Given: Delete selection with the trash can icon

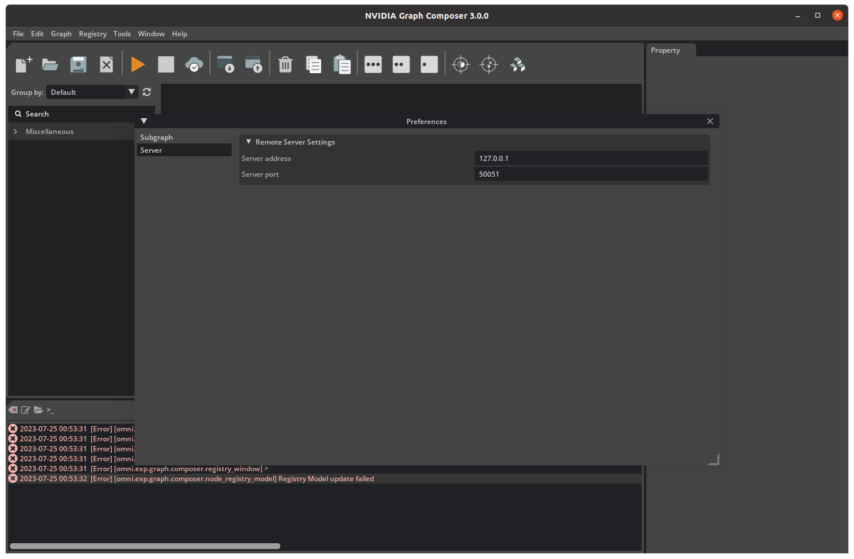Looking at the screenshot, I should [285, 64].
